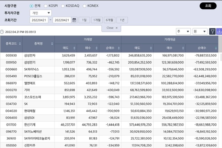Click the clock icon beside the timestamp
The image size is (222, 148).
[2, 32]
